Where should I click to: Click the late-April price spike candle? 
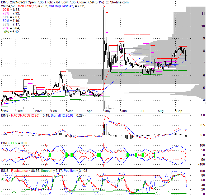[104, 42]
